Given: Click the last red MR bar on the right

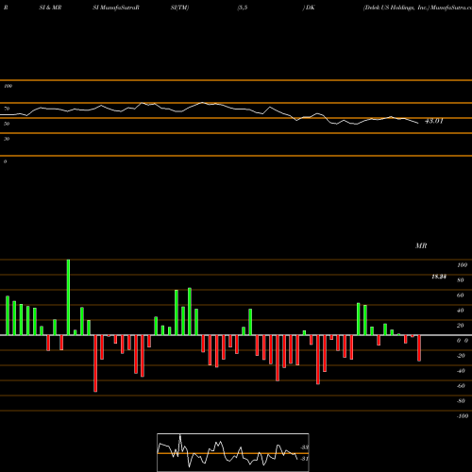Looking at the screenshot, I should point(419,348).
